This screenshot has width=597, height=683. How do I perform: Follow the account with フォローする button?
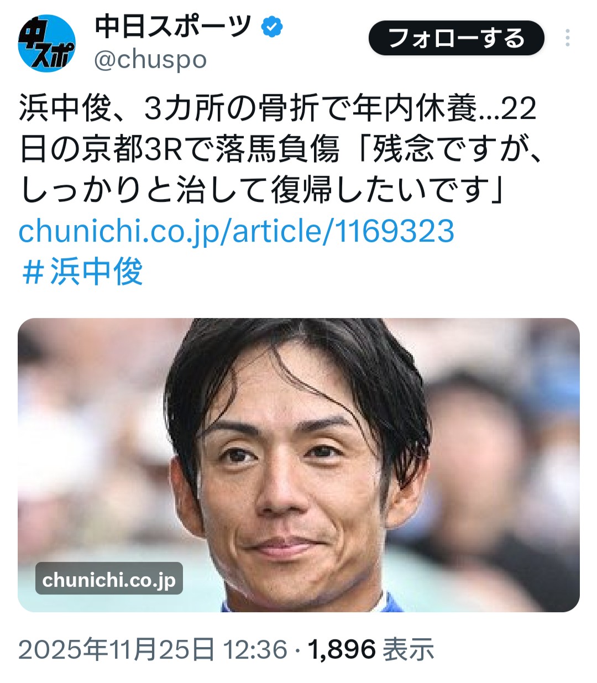pyautogui.click(x=457, y=38)
